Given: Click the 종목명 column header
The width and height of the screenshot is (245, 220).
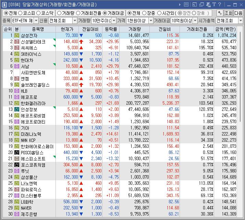Looking at the screenshot, I should 38,29.
